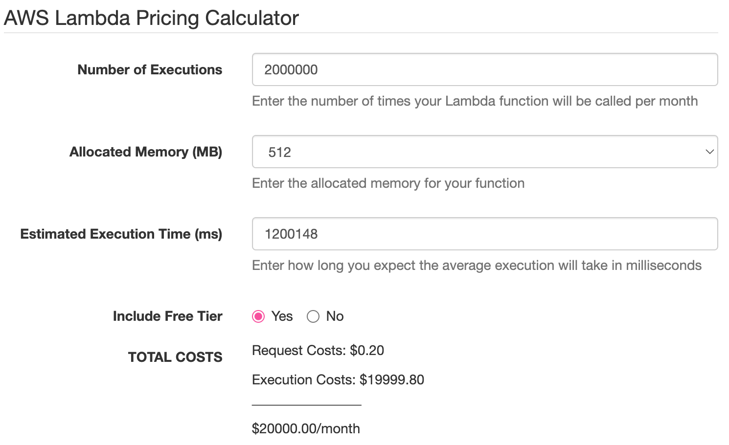
Task: Click the Execution Costs $19999.80 text
Action: [x=338, y=380]
